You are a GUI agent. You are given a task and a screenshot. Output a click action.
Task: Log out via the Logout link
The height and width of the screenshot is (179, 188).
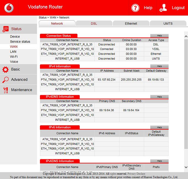tap(178, 8)
